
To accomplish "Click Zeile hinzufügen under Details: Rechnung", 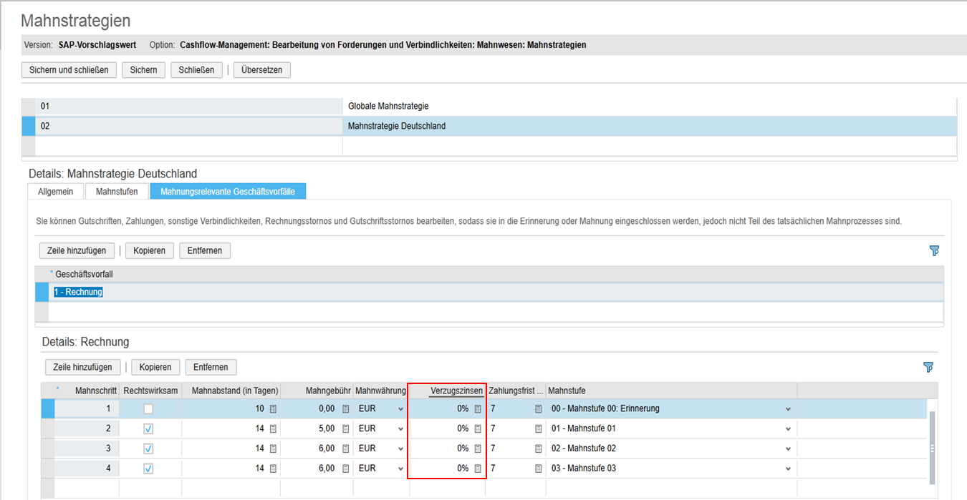I will [x=82, y=367].
